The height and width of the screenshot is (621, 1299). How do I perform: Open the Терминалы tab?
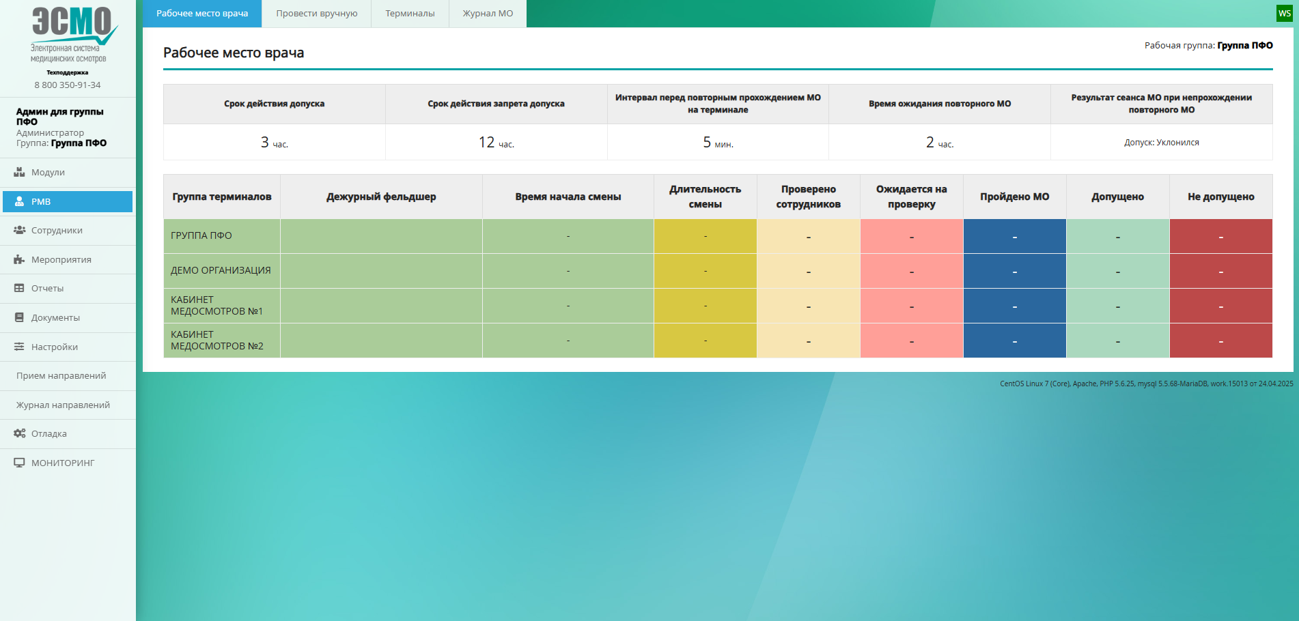pos(410,14)
